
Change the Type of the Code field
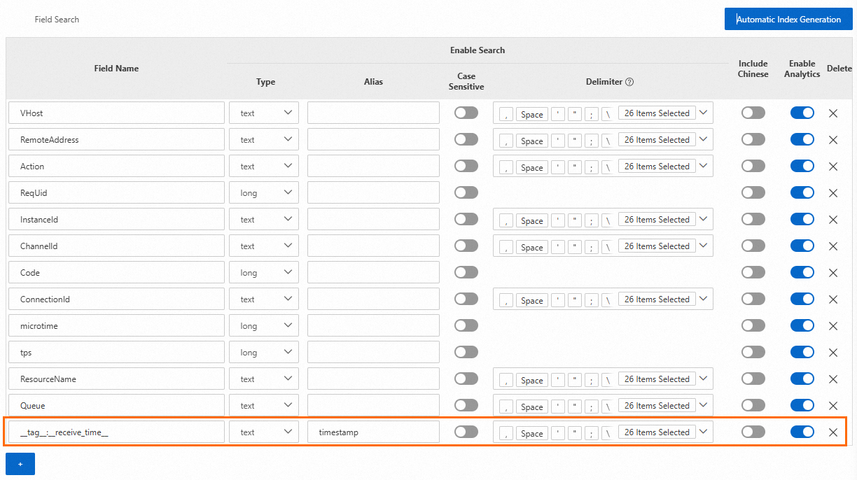(x=264, y=272)
